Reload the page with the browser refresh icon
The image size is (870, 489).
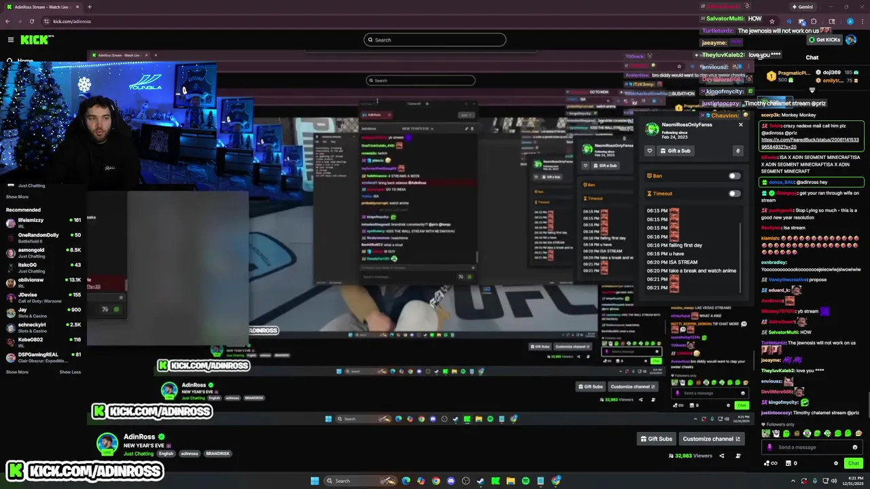coord(31,21)
